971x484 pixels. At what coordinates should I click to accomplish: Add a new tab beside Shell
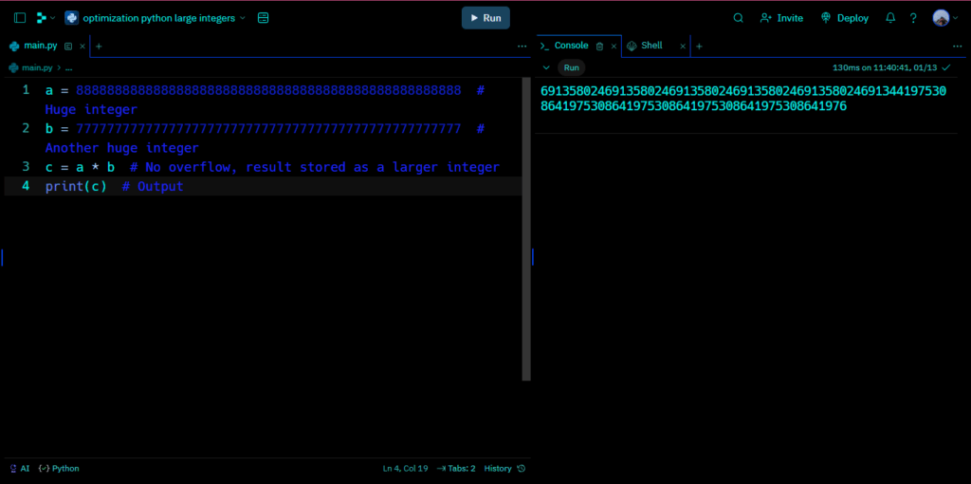tap(699, 46)
